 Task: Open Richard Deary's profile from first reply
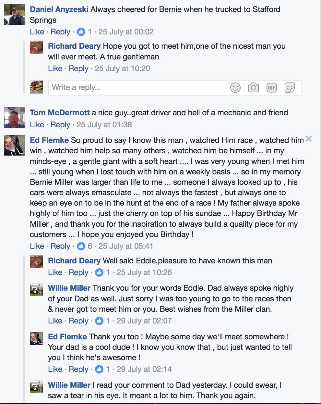tap(74, 46)
